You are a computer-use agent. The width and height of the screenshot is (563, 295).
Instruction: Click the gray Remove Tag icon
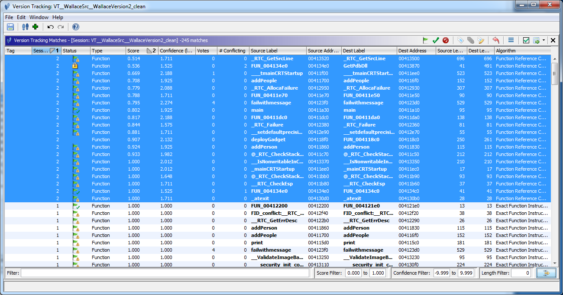pos(471,40)
